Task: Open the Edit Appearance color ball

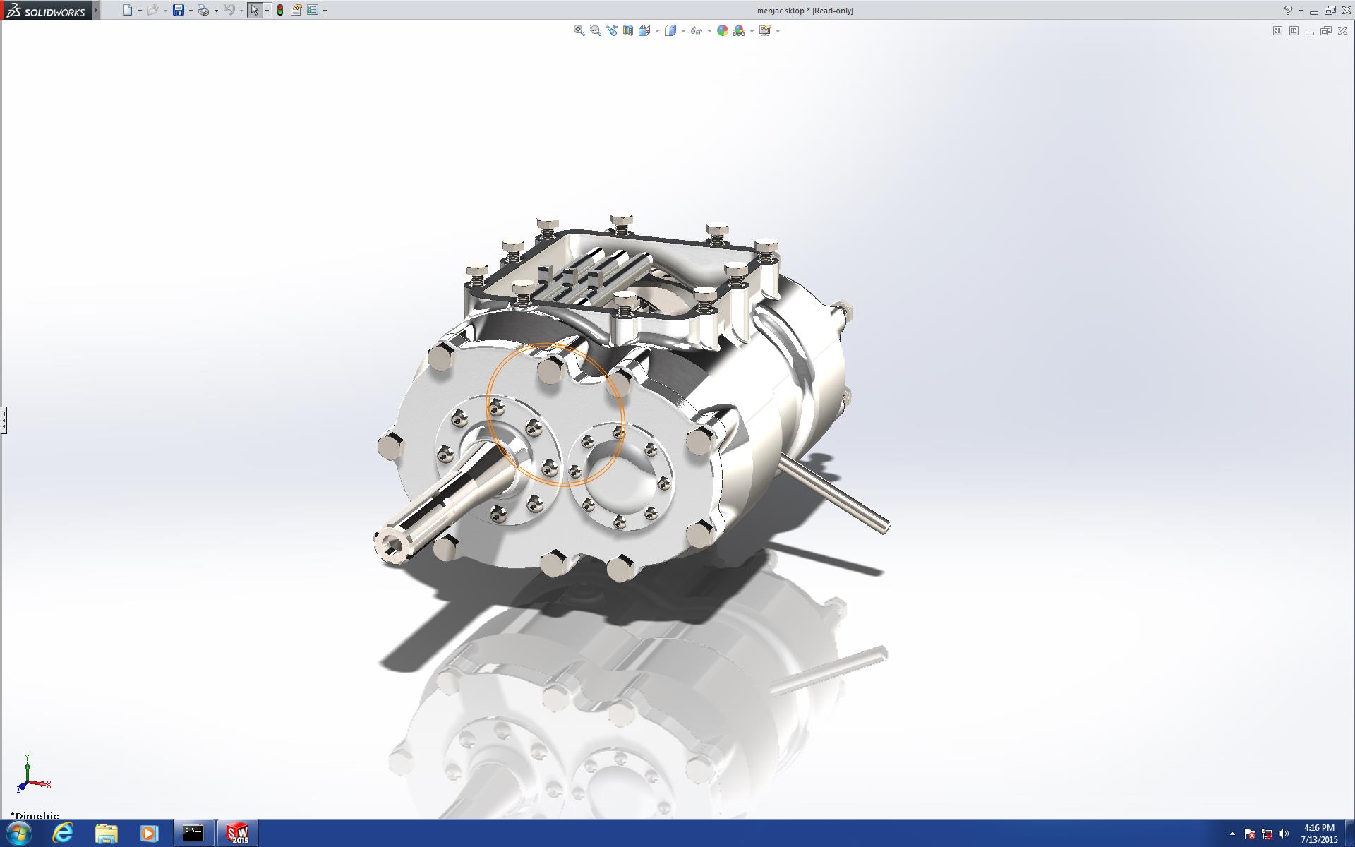Action: click(722, 30)
